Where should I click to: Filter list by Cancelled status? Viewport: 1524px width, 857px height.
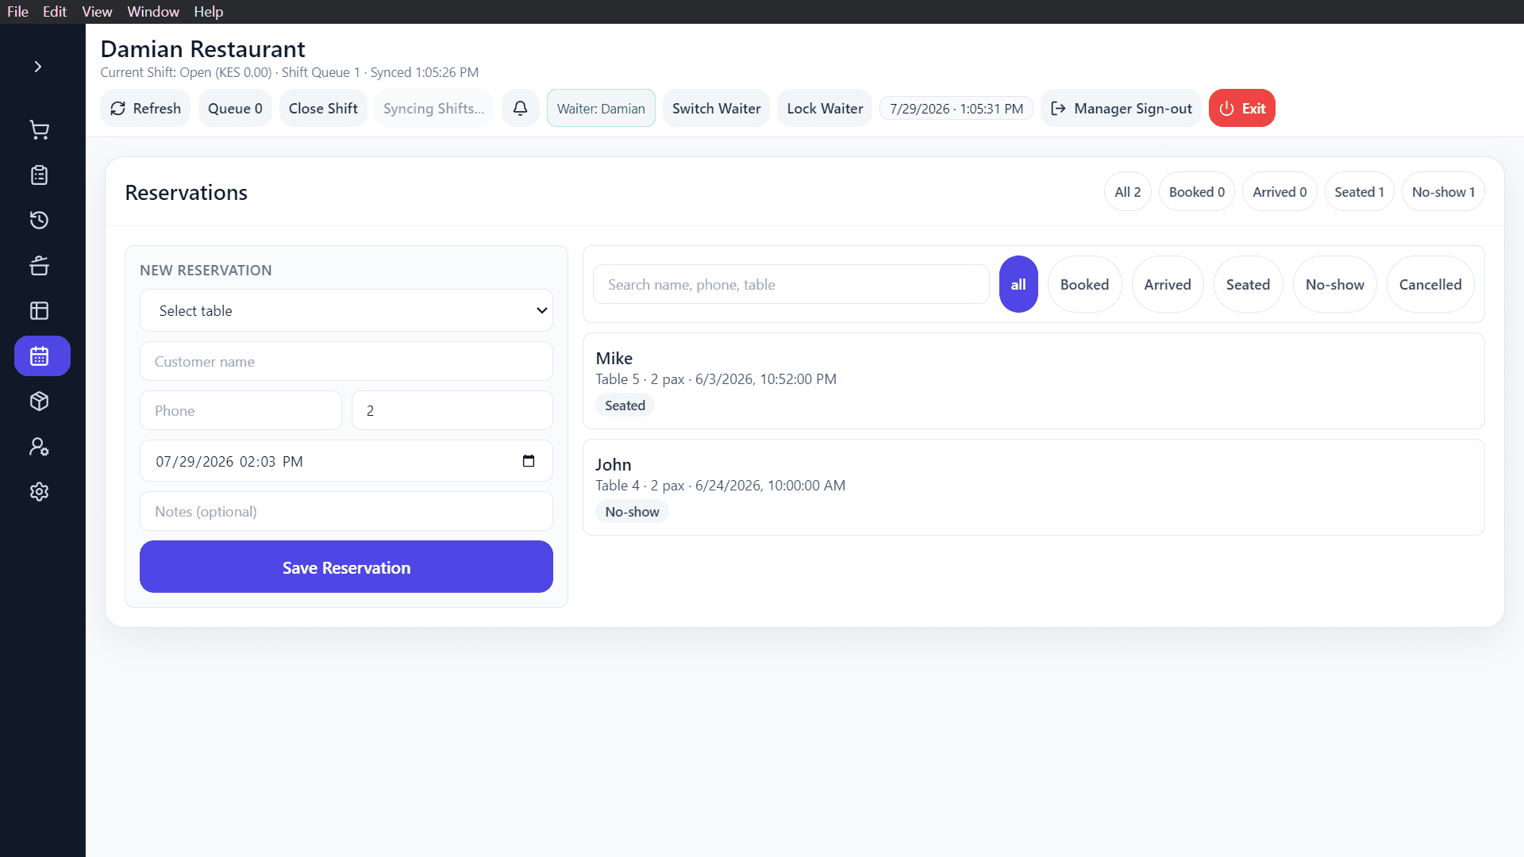coord(1430,284)
